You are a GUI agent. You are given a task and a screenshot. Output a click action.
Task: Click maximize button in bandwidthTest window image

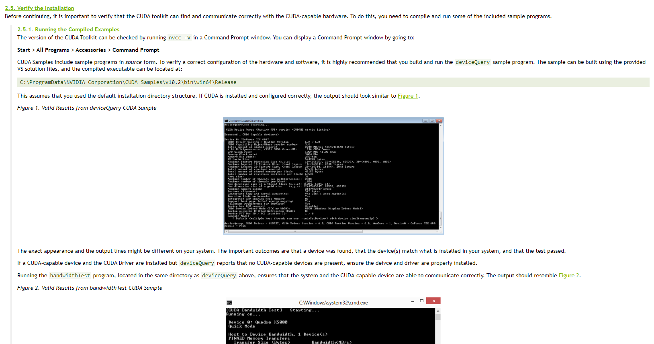pyautogui.click(x=422, y=301)
